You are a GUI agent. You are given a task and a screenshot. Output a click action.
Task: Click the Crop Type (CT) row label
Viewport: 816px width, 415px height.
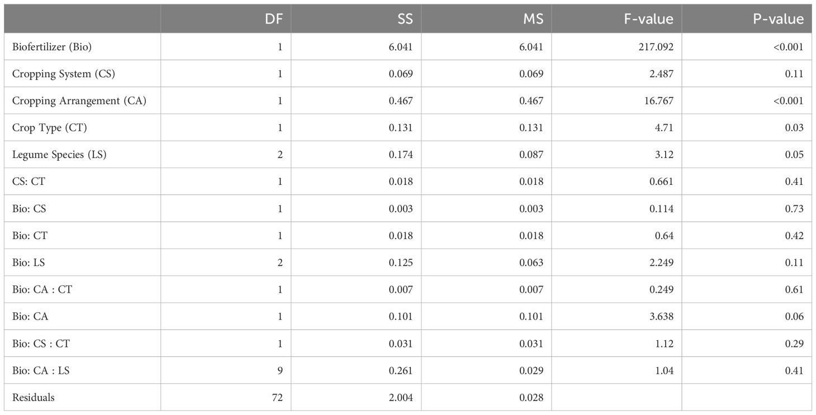[x=50, y=127]
